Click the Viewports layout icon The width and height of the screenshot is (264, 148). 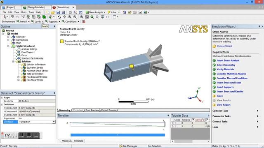115,17
